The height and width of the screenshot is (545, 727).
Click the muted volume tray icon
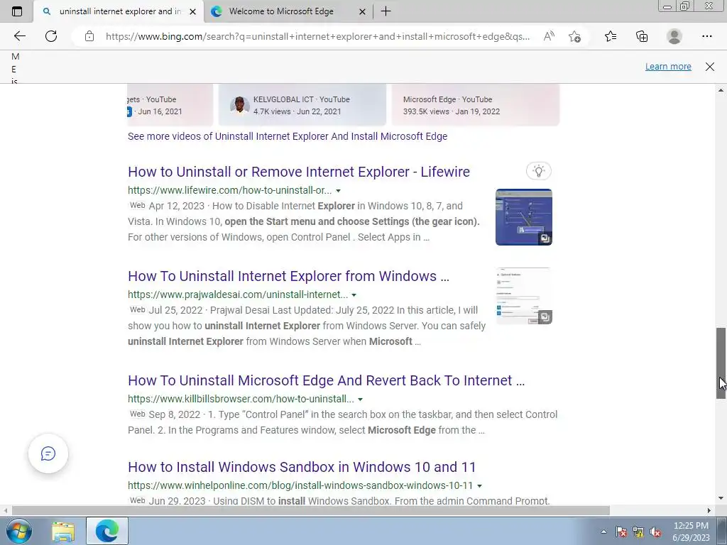tap(655, 532)
